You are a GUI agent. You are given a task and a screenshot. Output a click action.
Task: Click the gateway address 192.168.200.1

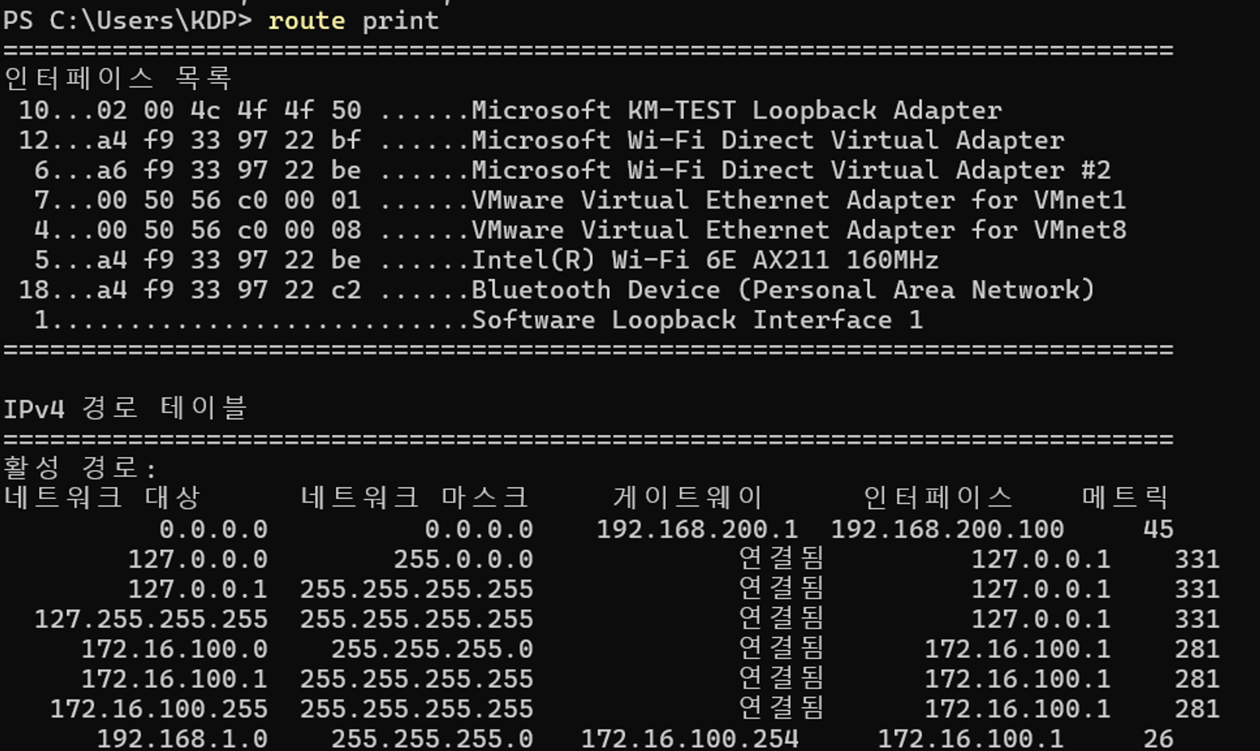click(697, 529)
